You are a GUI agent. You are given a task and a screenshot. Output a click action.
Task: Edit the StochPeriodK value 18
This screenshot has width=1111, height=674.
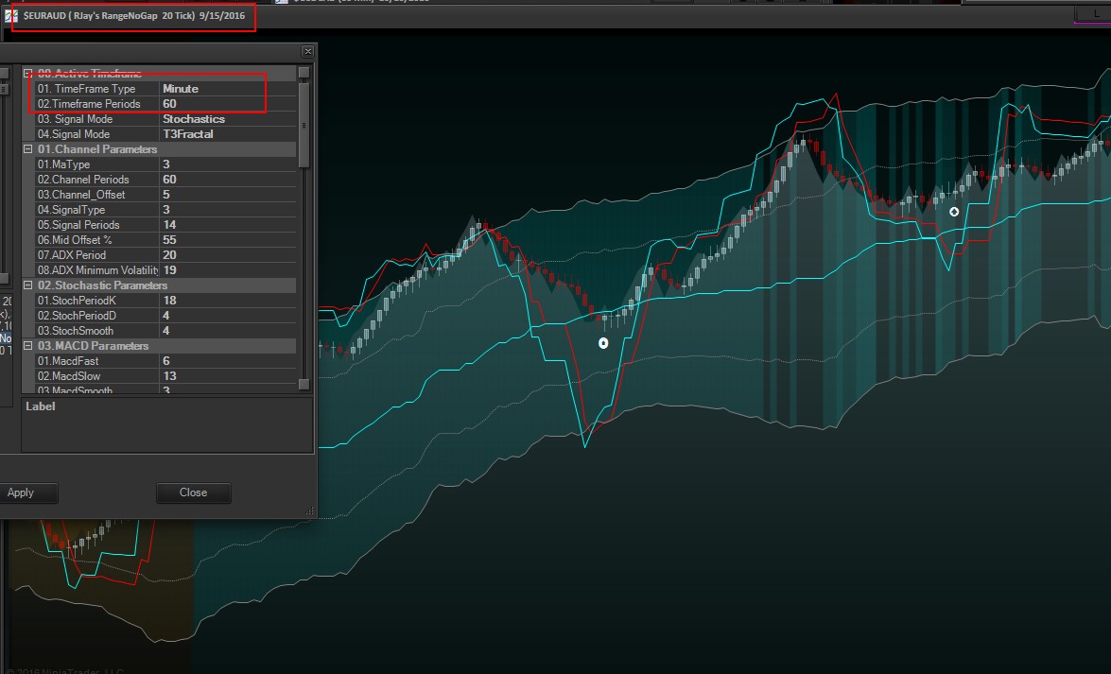click(x=228, y=301)
